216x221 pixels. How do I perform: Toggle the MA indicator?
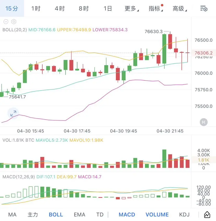click(x=12, y=215)
